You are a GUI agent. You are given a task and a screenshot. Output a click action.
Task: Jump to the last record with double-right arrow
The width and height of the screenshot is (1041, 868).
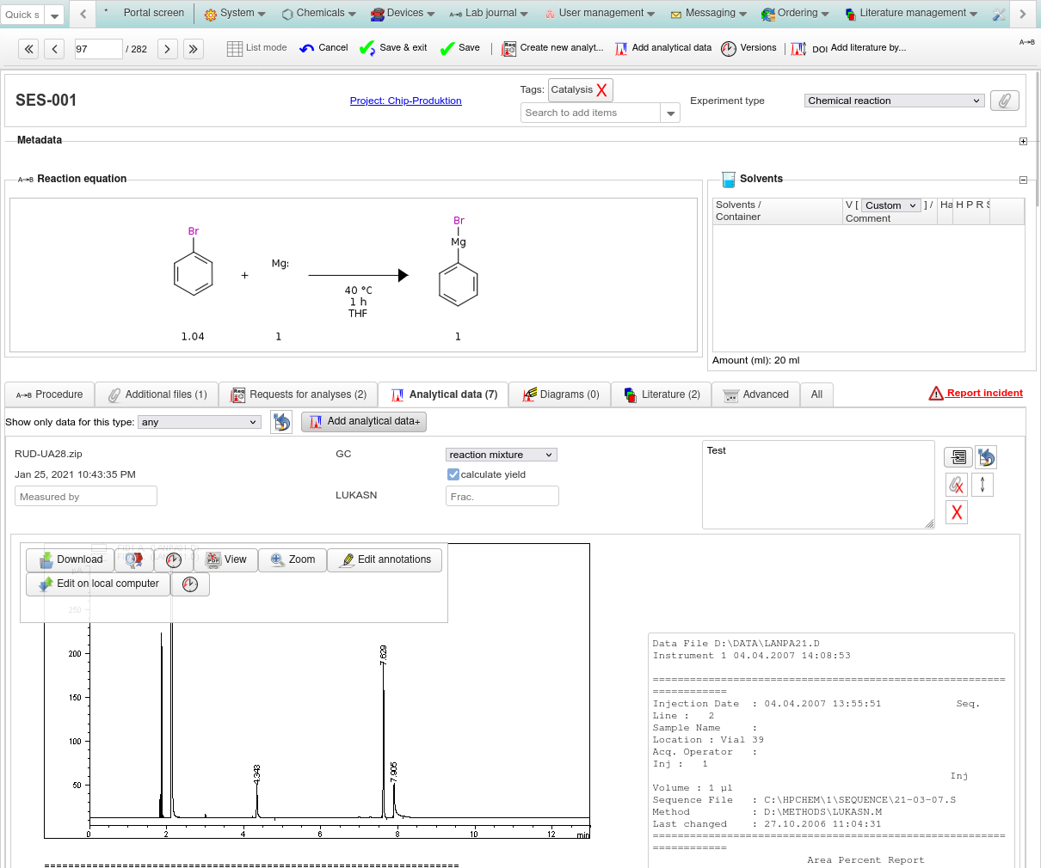tap(194, 49)
